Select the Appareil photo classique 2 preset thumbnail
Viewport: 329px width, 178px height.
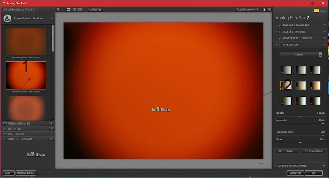pos(26,75)
